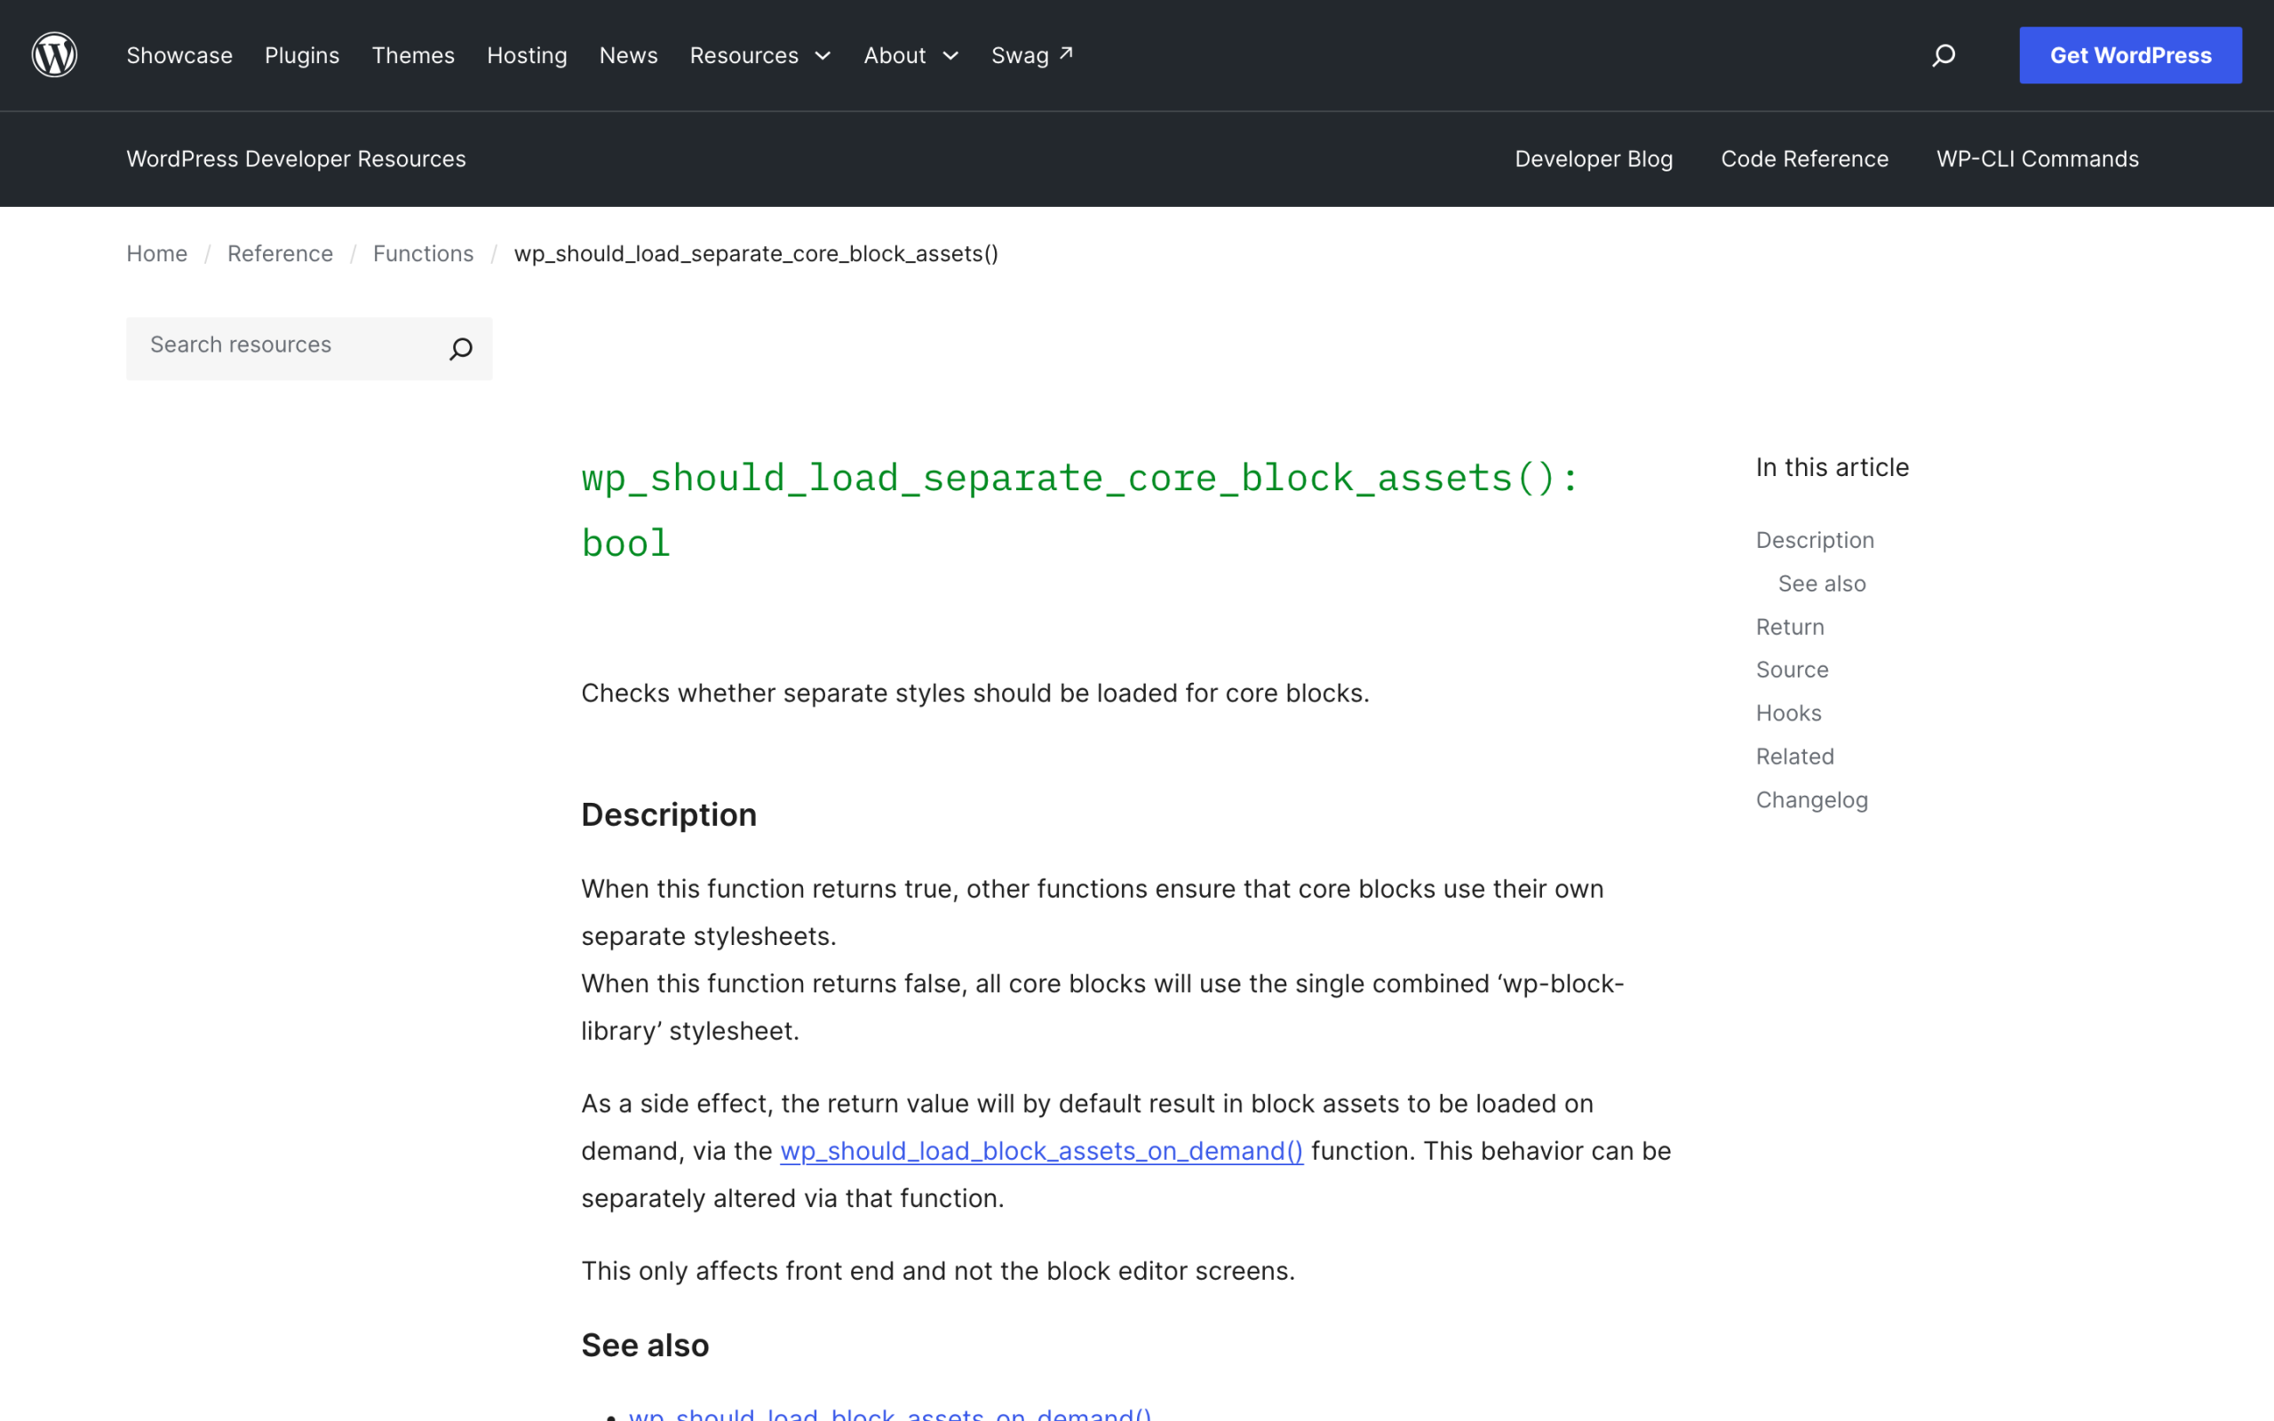This screenshot has height=1421, width=2274.
Task: Open the Hosting menu item
Action: click(x=527, y=55)
